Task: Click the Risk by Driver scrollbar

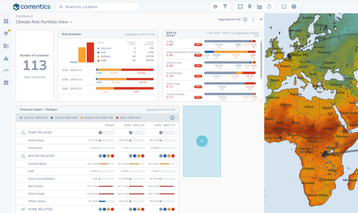Action: [261, 60]
